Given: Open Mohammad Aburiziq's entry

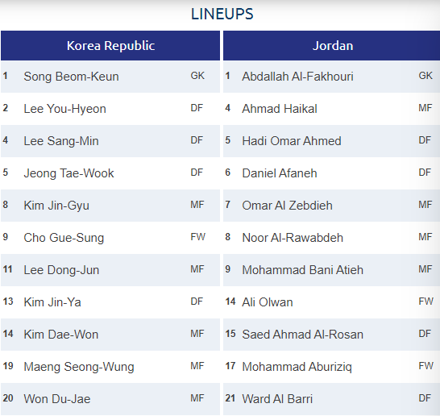Looking at the screenshot, I should click(x=297, y=367).
